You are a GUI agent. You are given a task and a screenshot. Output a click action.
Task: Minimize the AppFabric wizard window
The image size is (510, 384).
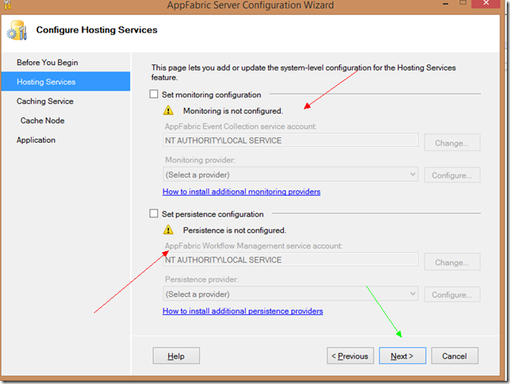(x=446, y=3)
